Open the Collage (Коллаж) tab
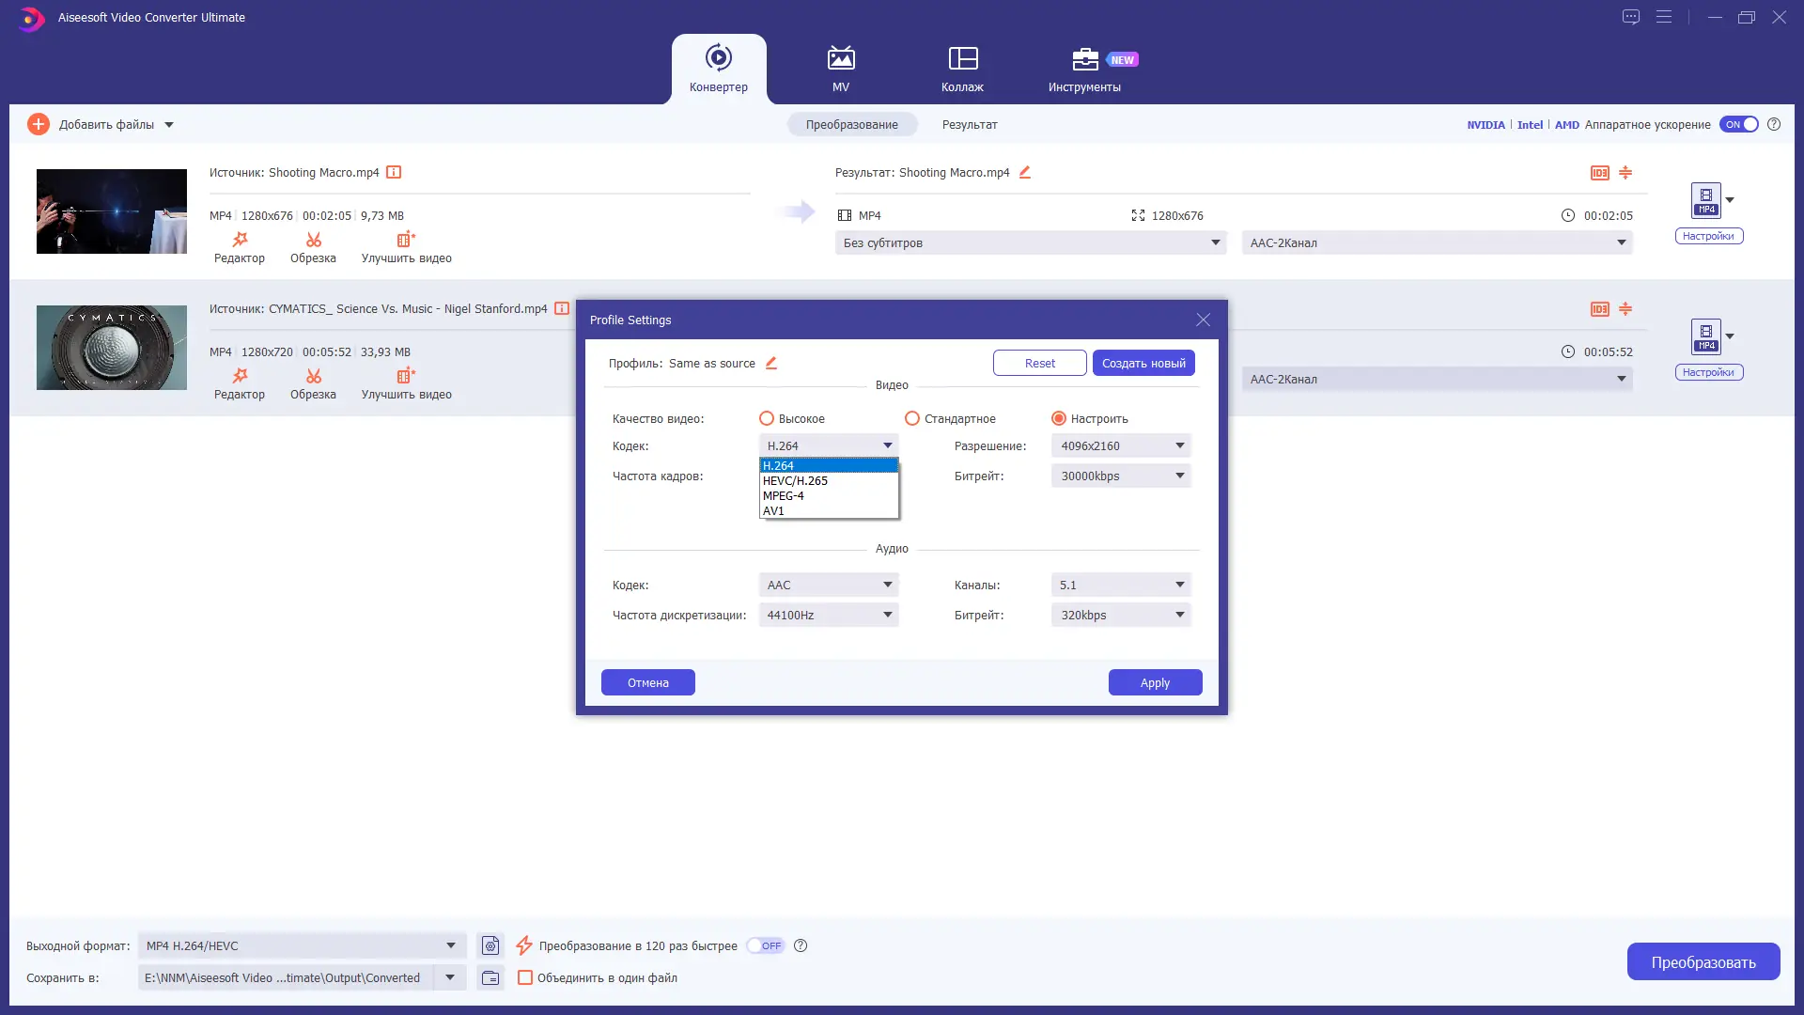The width and height of the screenshot is (1804, 1015). click(962, 70)
